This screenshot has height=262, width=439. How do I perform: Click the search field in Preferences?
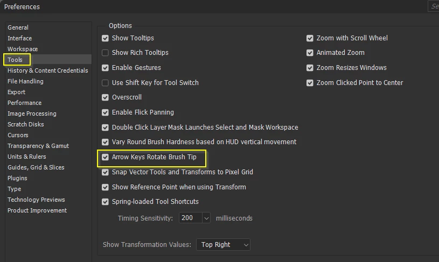point(434,6)
